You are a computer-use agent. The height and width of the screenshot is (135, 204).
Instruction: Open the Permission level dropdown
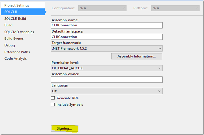(107, 68)
